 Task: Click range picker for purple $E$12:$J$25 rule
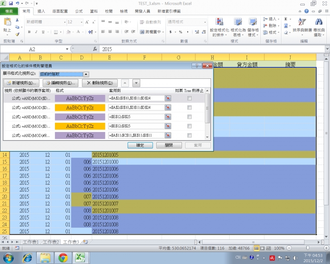point(168,116)
